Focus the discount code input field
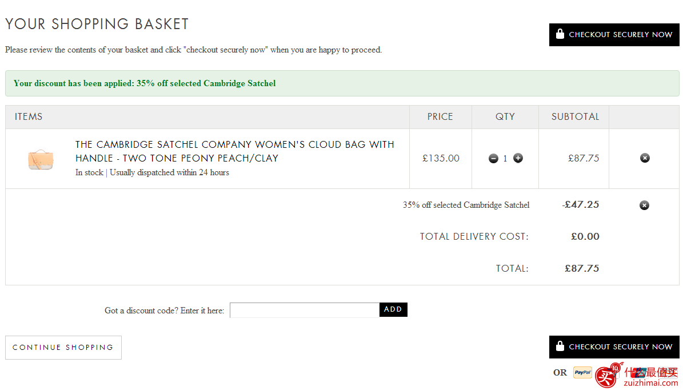 [x=305, y=310]
